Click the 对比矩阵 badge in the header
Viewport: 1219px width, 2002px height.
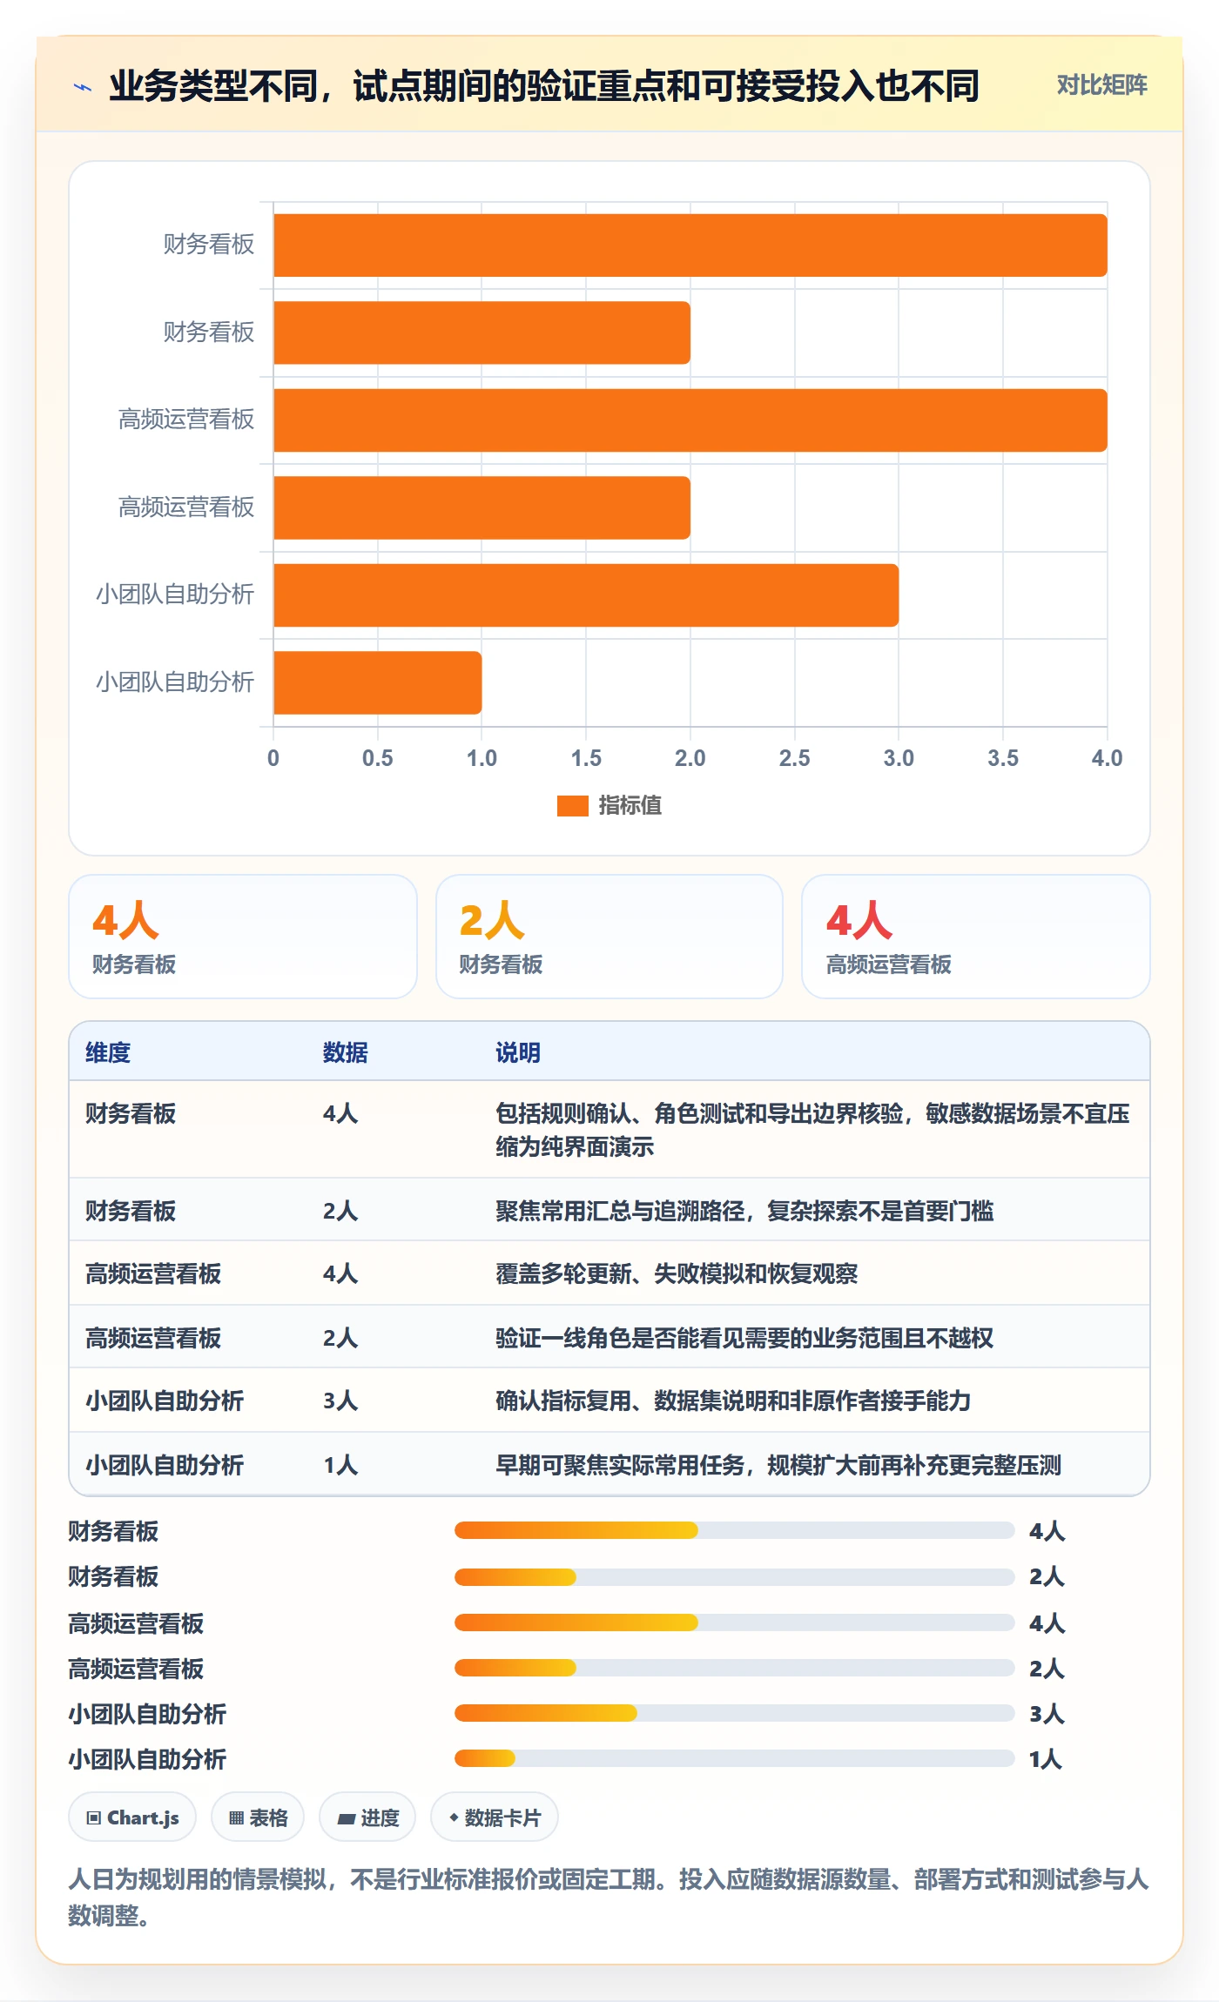coord(1101,84)
